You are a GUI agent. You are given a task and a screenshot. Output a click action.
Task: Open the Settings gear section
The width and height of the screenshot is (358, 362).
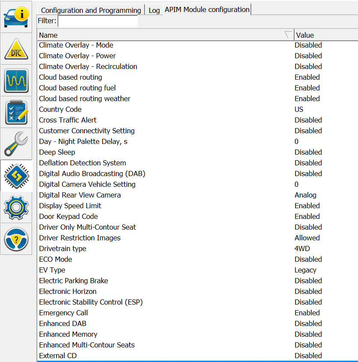[16, 207]
